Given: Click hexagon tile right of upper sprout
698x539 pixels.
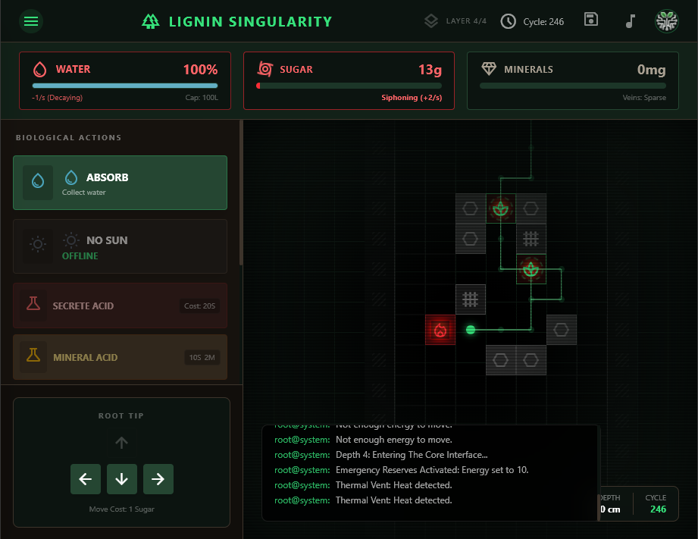Looking at the screenshot, I should point(531,208).
